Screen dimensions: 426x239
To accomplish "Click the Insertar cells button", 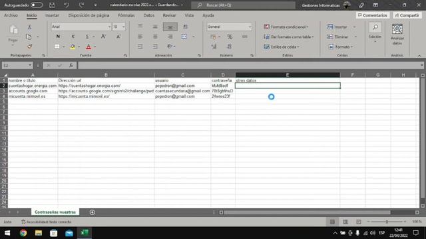I will coord(337,27).
